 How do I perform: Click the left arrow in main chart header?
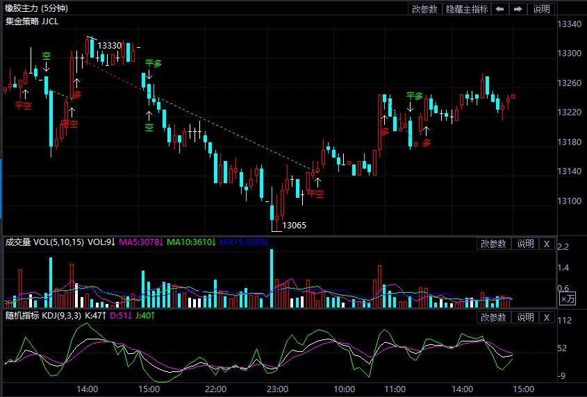pos(500,9)
